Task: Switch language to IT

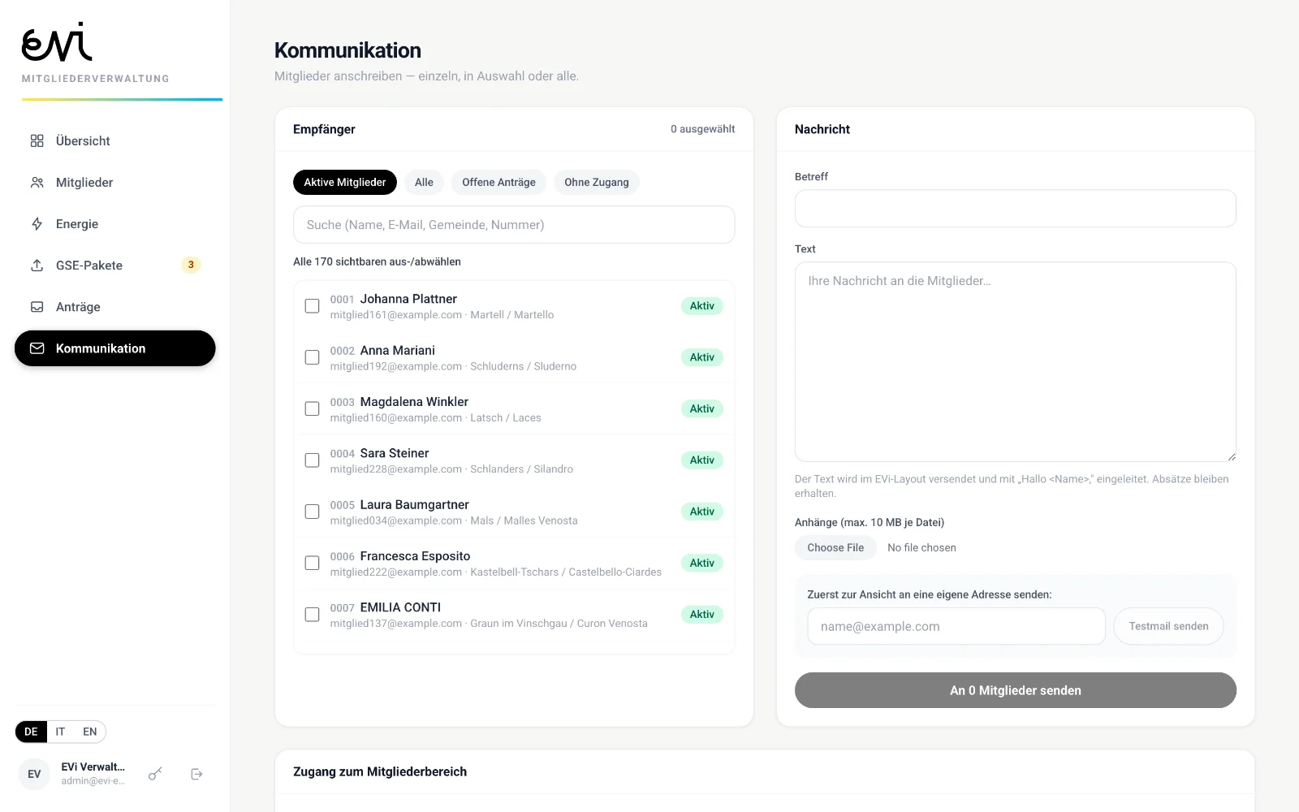Action: [60, 732]
